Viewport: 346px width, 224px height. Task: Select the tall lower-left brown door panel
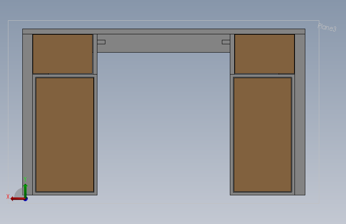click(65, 135)
